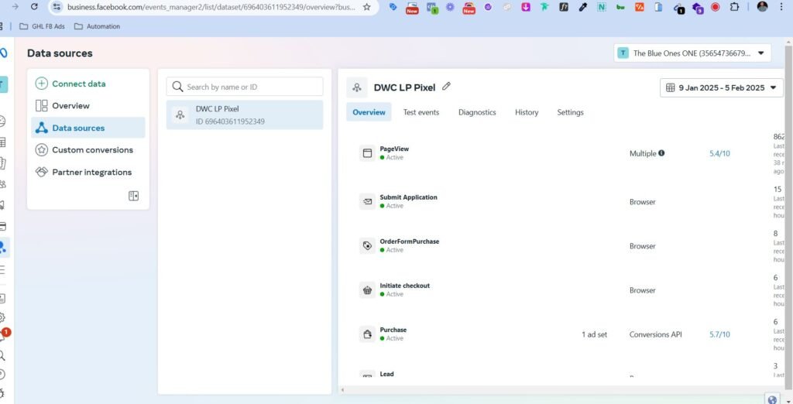Viewport: 793px width, 404px height.
Task: Select Data sources in the side menu
Action: 88,128
